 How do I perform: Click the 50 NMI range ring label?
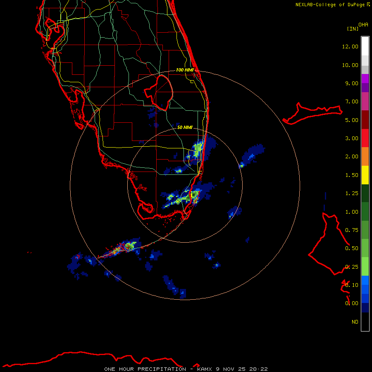click(185, 127)
